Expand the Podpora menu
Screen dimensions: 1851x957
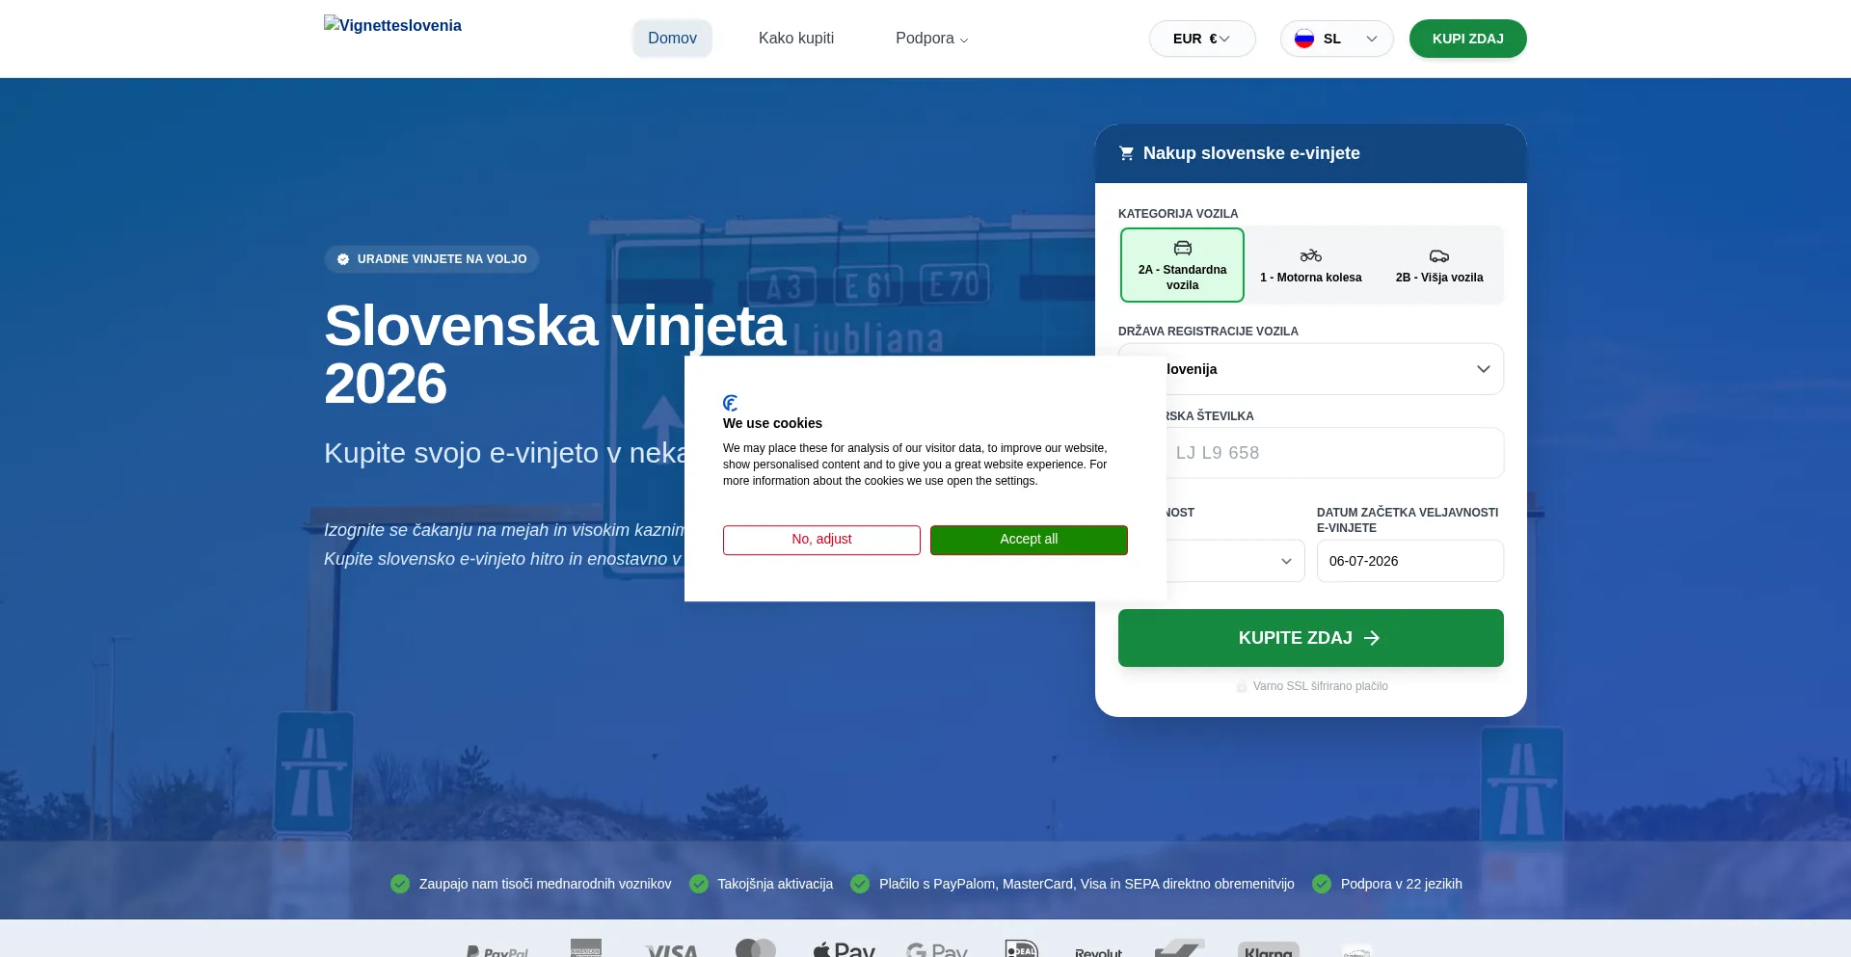(x=931, y=39)
